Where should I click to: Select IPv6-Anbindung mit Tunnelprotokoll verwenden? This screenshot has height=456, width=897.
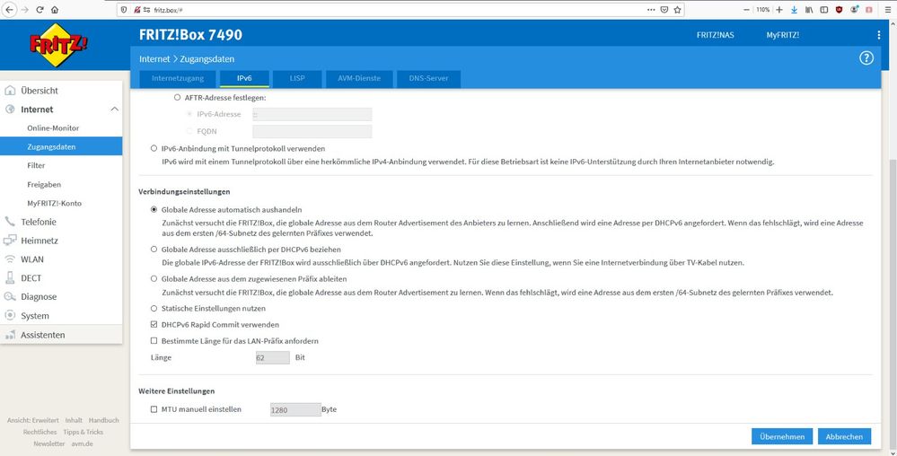pyautogui.click(x=154, y=148)
